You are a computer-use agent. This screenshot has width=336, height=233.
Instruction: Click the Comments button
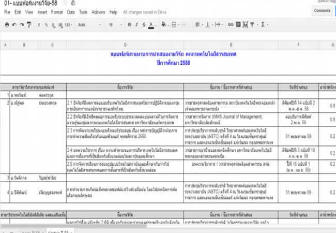pyautogui.click(x=322, y=10)
